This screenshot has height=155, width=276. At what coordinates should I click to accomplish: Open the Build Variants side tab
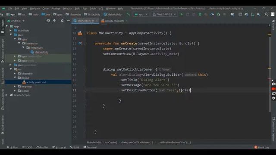(3, 124)
